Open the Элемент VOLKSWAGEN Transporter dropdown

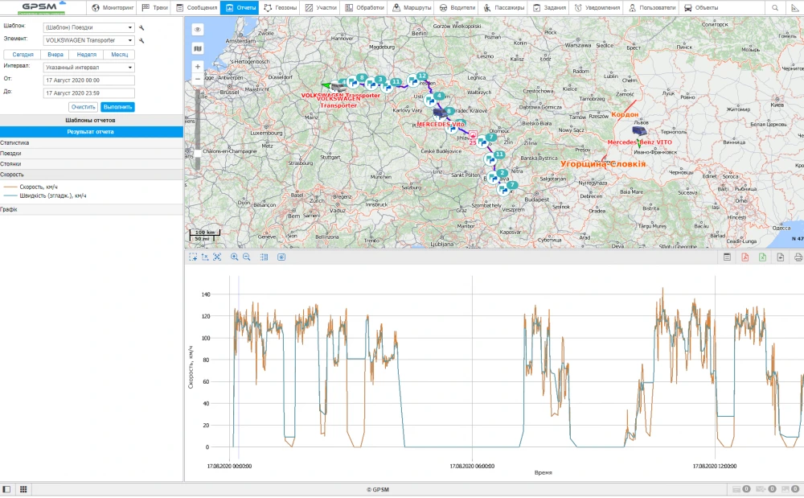click(88, 40)
